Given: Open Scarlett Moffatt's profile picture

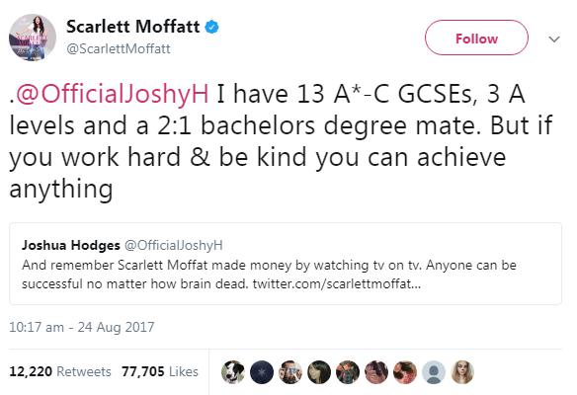Looking at the screenshot, I should point(33,38).
